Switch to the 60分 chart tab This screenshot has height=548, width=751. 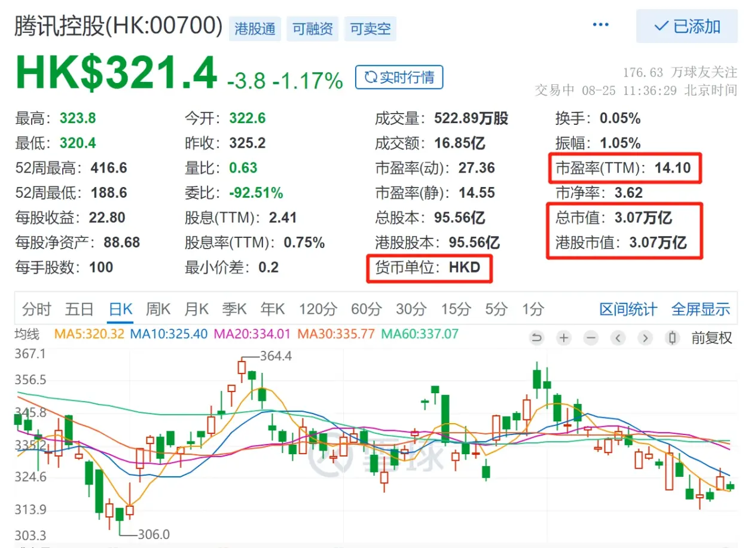click(366, 309)
